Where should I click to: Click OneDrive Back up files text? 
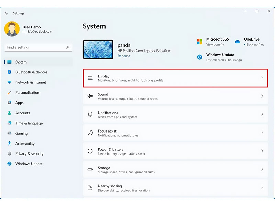coord(255,45)
